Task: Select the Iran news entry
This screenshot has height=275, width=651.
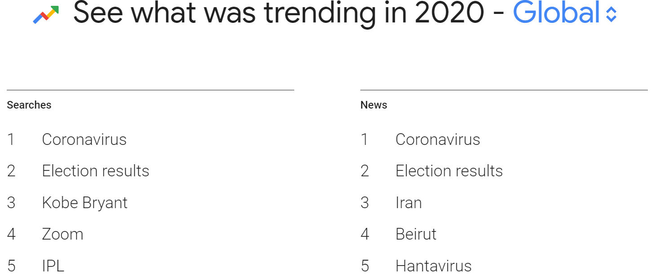Action: [x=409, y=203]
